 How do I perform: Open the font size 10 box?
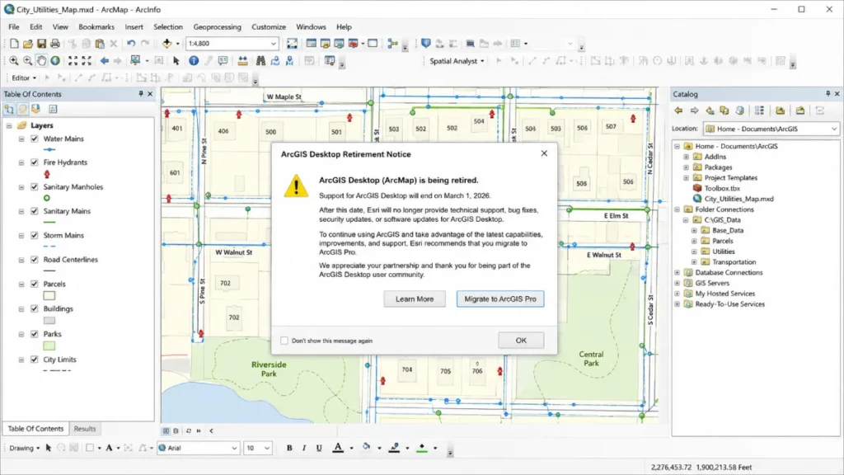tap(258, 448)
